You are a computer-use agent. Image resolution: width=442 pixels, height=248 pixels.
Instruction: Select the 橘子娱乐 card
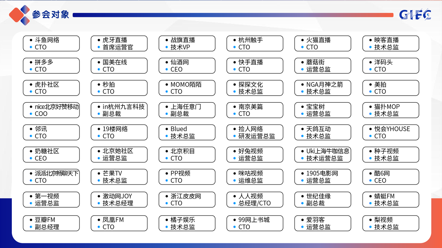(187, 223)
